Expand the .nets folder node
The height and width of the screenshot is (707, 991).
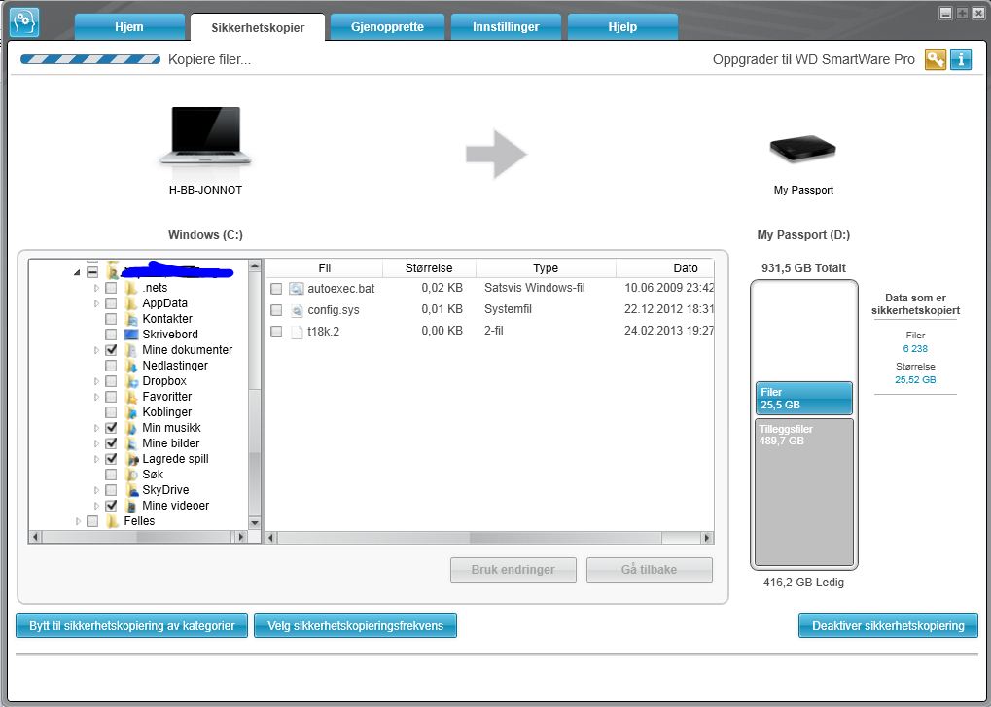tap(96, 288)
